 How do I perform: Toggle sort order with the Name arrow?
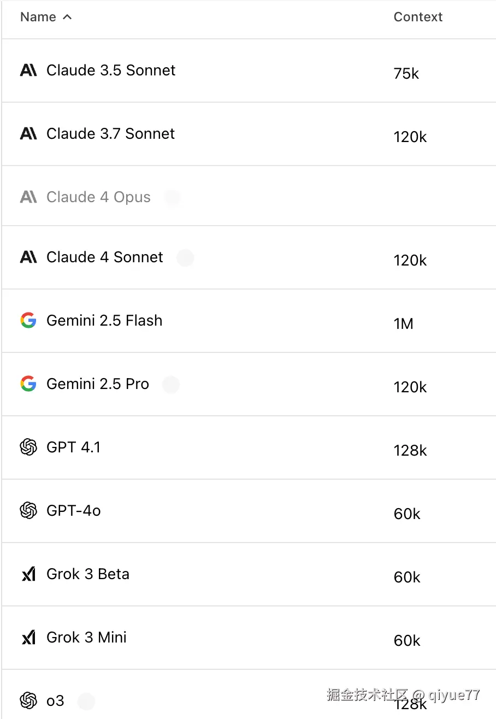coord(67,17)
